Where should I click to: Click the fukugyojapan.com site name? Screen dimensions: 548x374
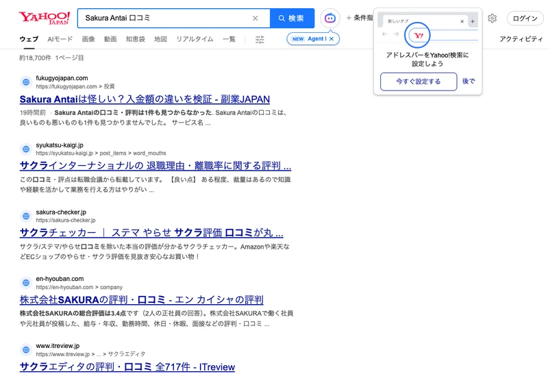coord(62,78)
